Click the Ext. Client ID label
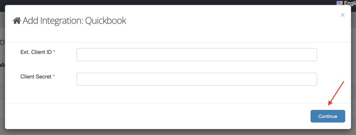 pyautogui.click(x=36, y=52)
